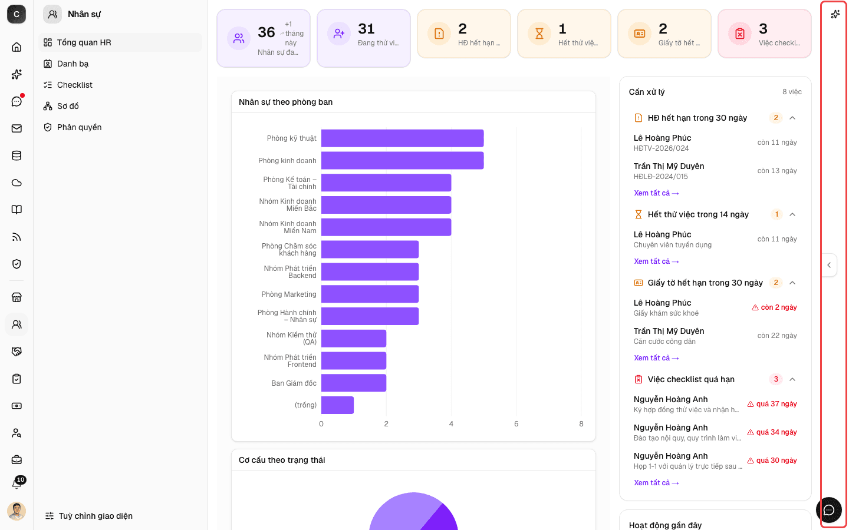Open the RSS feed icon in left rail

tap(17, 237)
